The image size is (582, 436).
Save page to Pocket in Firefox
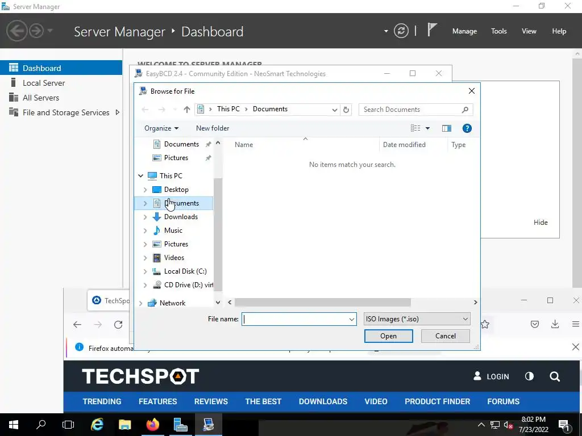coord(534,324)
